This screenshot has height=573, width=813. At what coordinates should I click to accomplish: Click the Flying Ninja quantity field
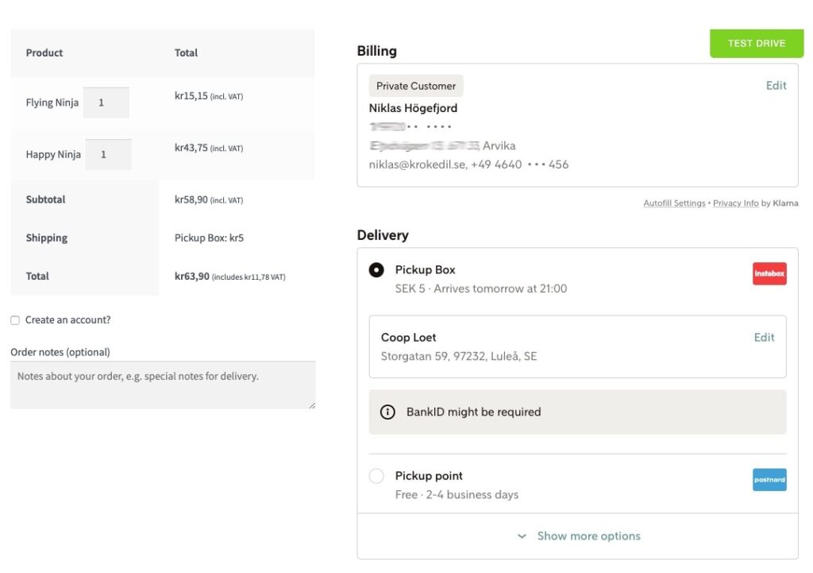(106, 103)
